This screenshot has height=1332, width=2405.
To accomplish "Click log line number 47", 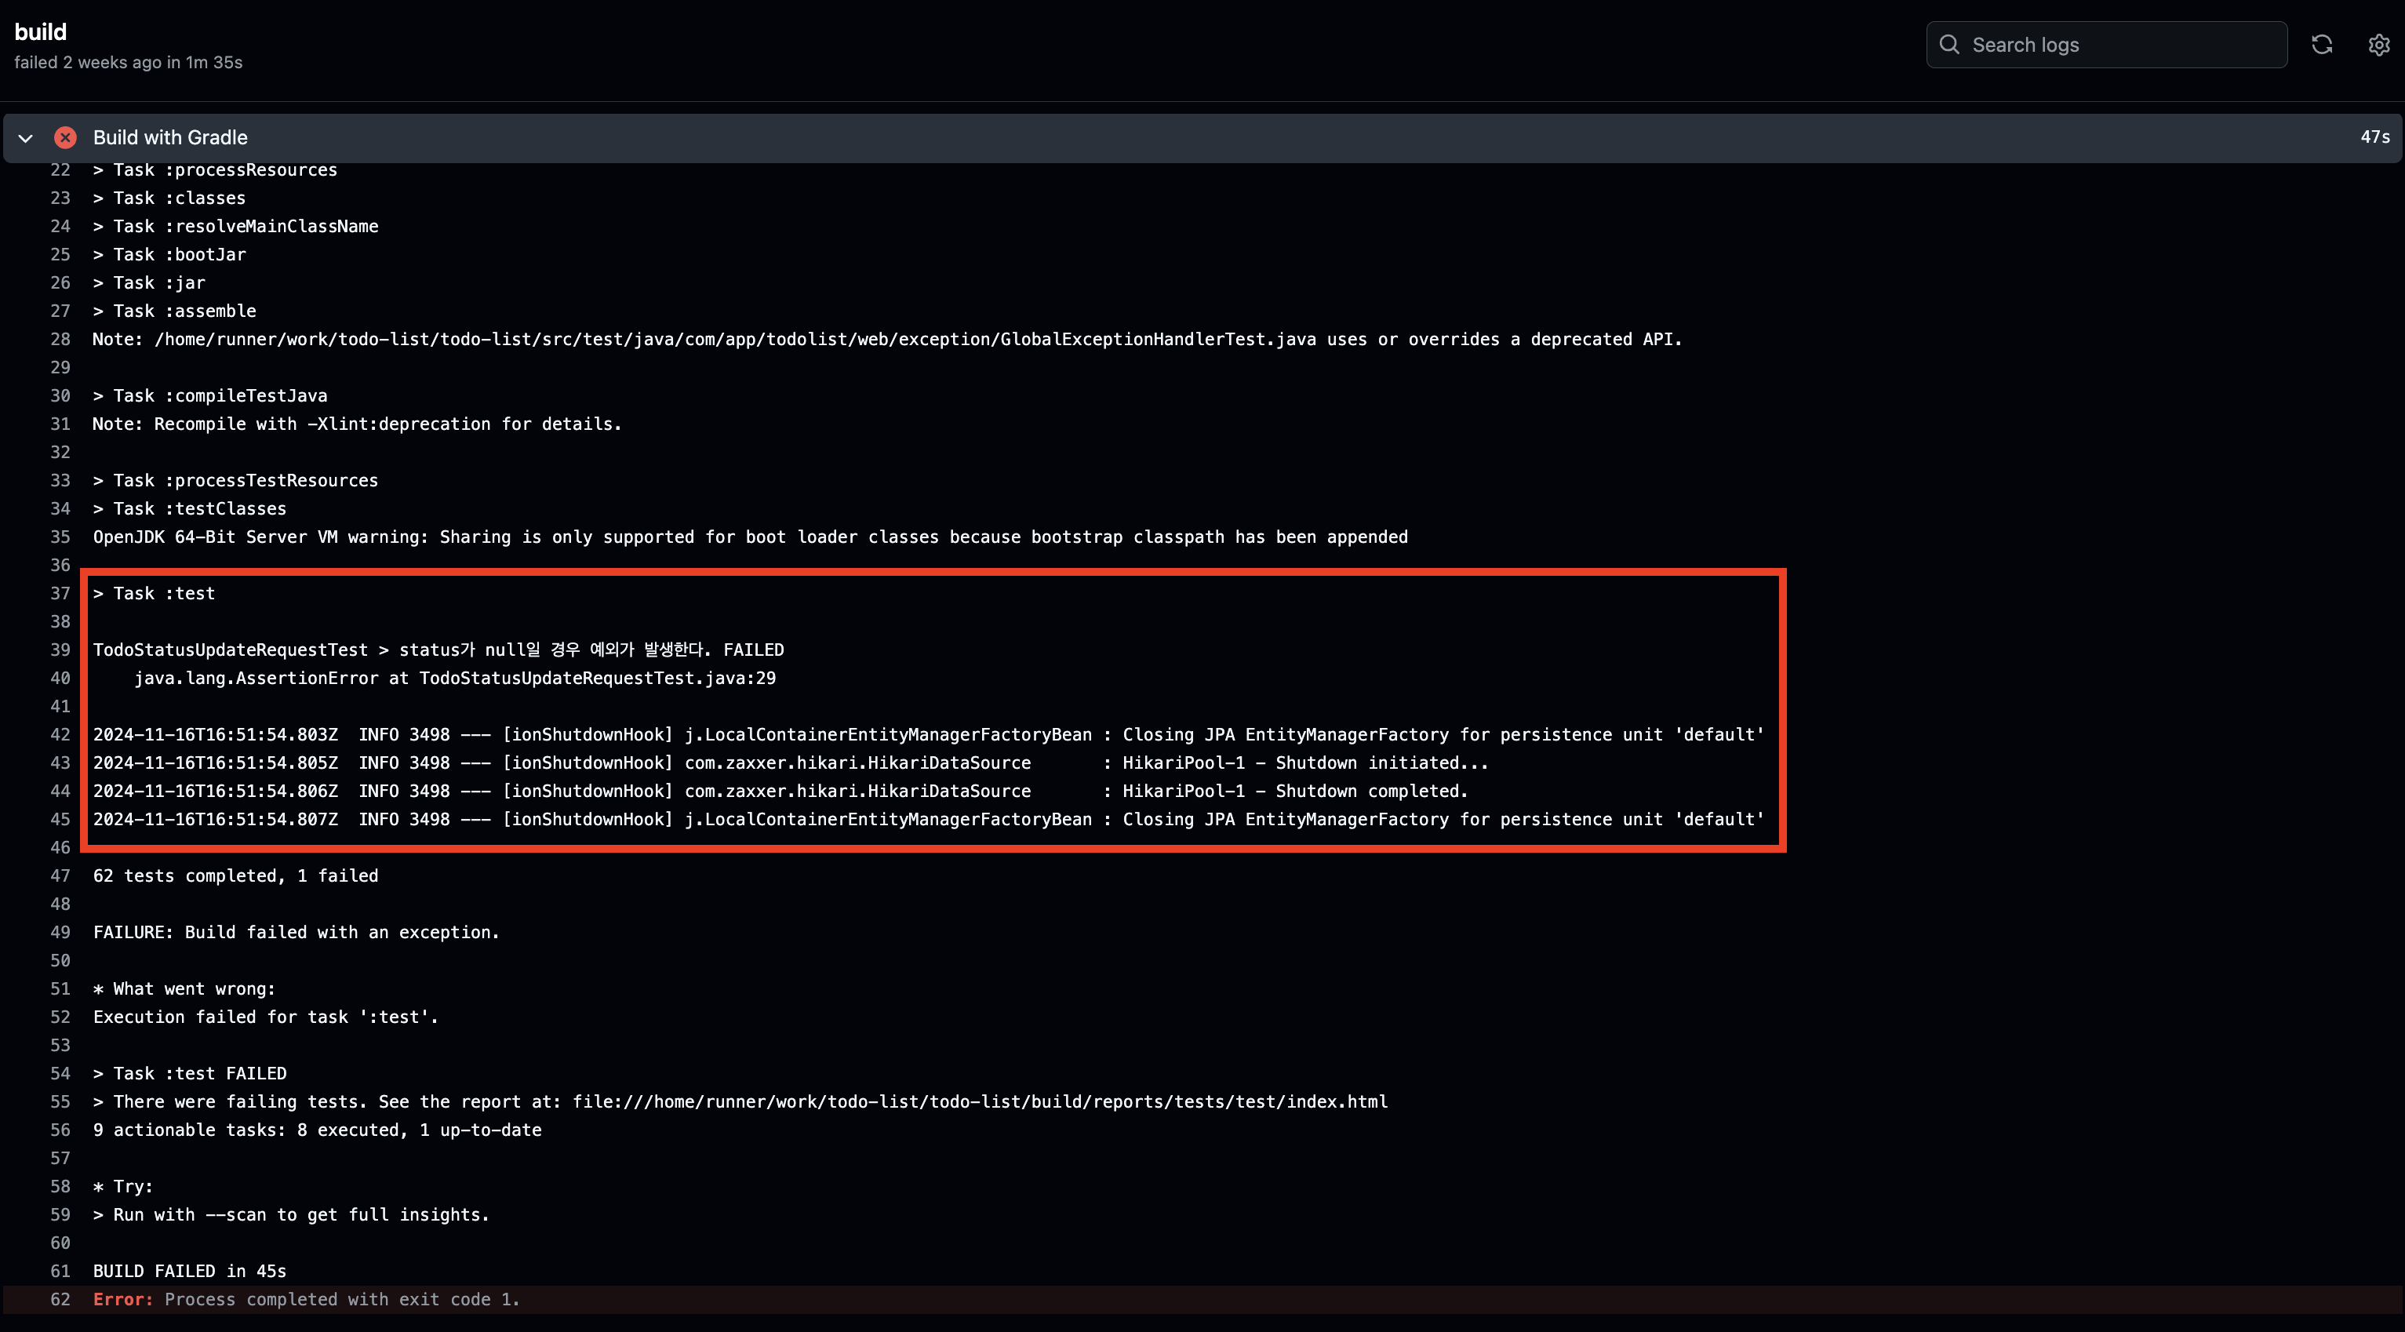I will (60, 875).
